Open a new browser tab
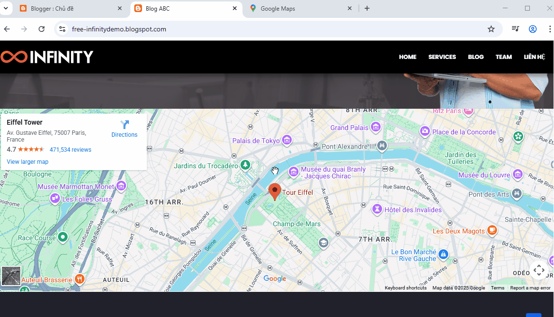The image size is (554, 317). [367, 9]
